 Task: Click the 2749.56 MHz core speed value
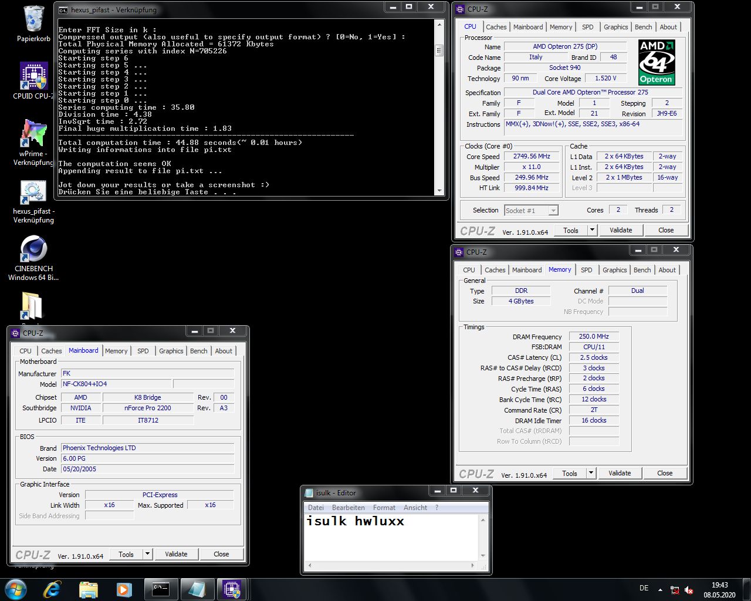532,157
